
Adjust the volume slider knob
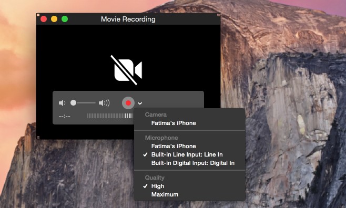click(73, 102)
